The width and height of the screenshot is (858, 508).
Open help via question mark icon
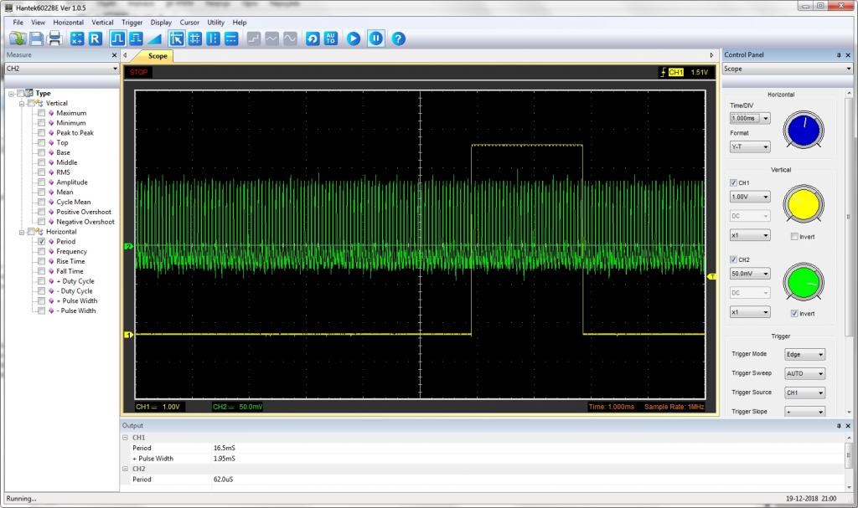399,38
